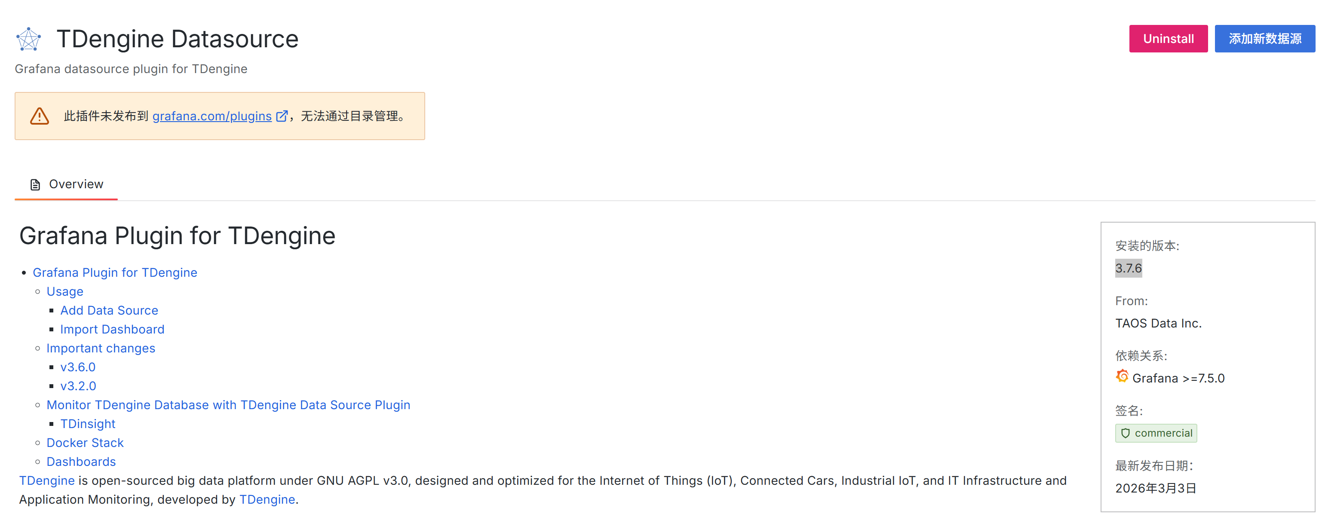Image resolution: width=1319 pixels, height=514 pixels.
Task: Jump to Add Data Source section
Action: 109,310
